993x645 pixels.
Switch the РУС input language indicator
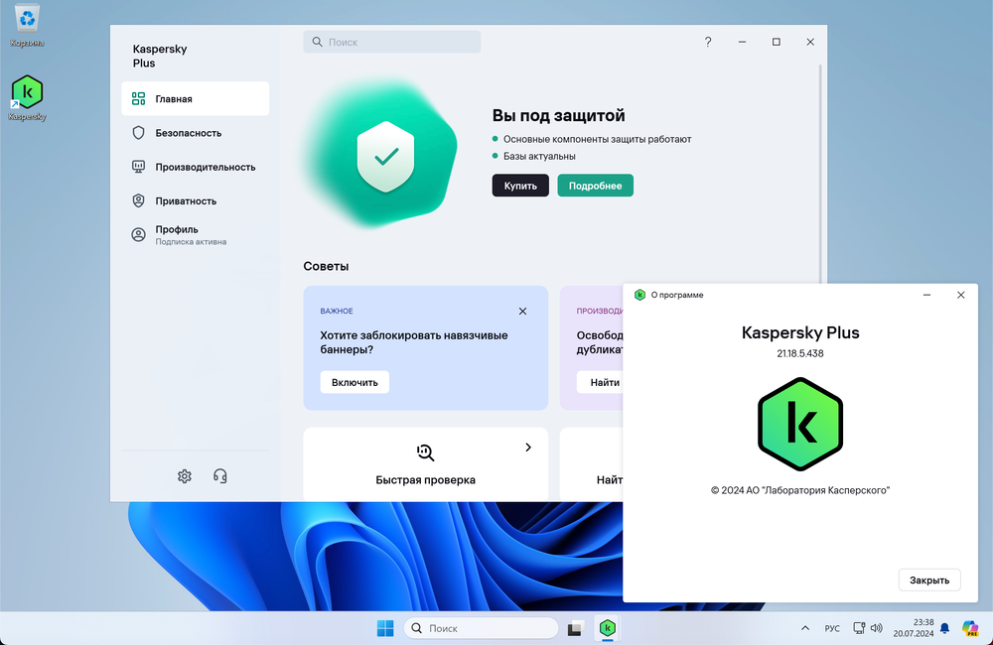coord(832,628)
